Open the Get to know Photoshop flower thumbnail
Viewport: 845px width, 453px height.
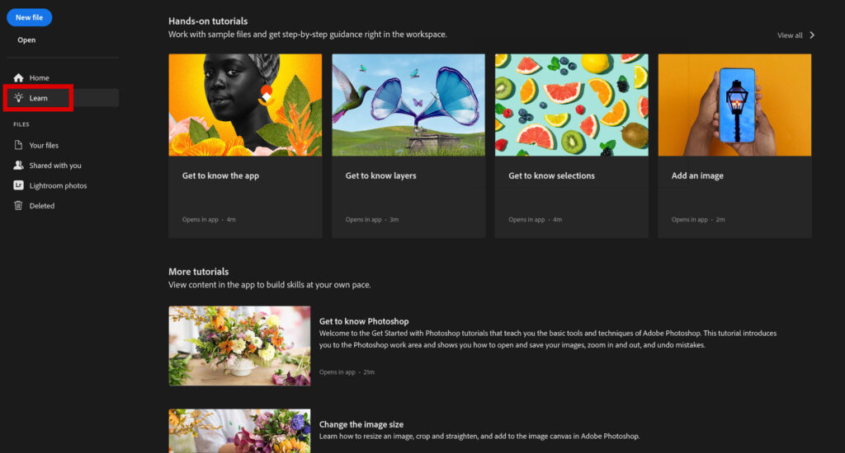click(239, 346)
